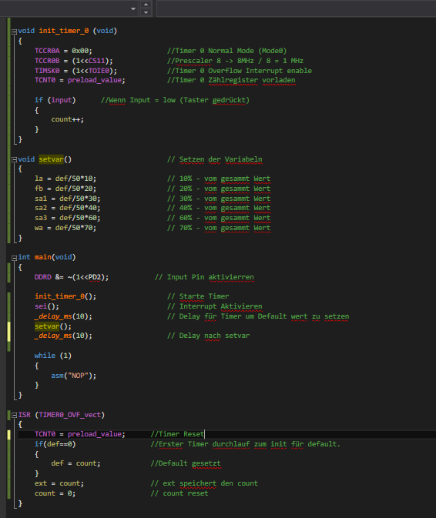Click the sei() call
Viewport: 436px width, 518px height.
coord(47,306)
